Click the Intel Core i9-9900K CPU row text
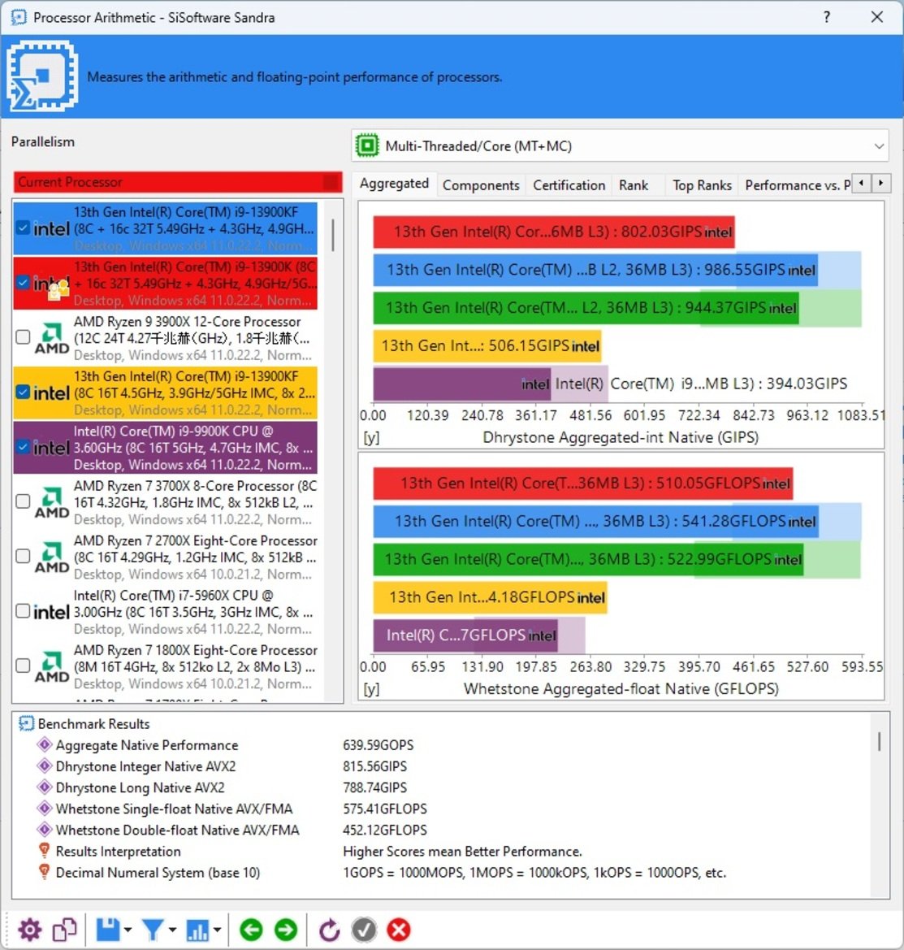Viewport: 904px width, 950px height. pos(194,448)
